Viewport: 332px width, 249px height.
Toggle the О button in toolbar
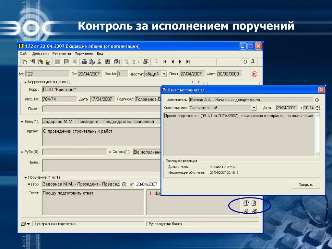(x=245, y=62)
